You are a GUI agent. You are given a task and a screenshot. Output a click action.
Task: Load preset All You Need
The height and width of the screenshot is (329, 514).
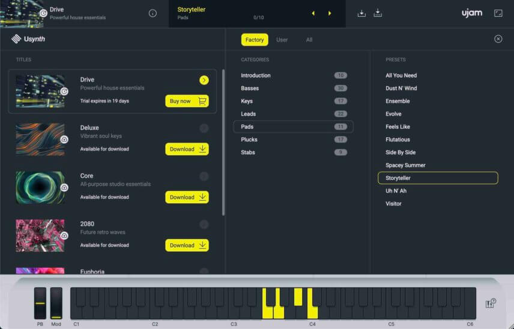coord(401,76)
